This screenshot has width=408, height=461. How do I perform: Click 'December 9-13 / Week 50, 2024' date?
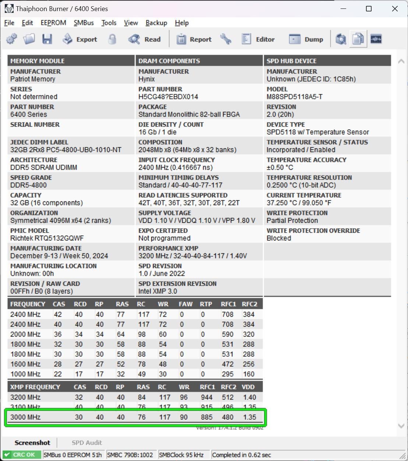(x=59, y=256)
